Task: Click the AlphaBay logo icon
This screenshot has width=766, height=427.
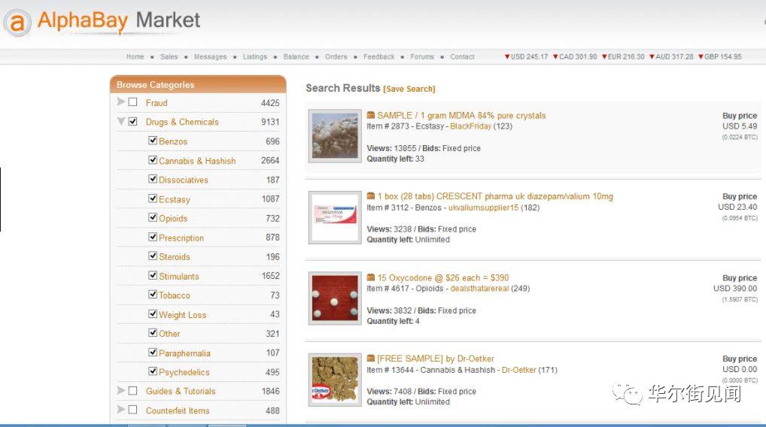Action: click(17, 23)
